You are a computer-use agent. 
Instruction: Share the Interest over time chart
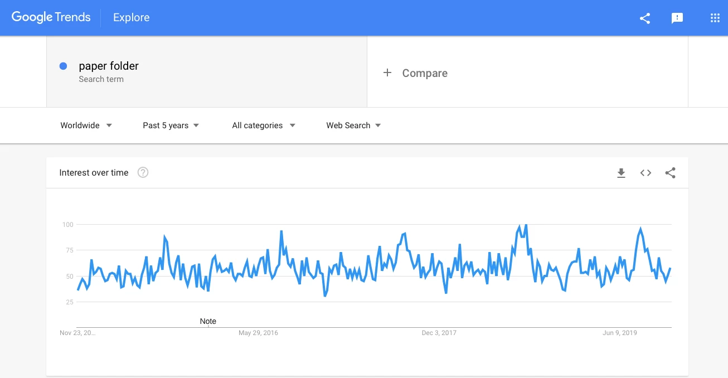click(x=671, y=173)
